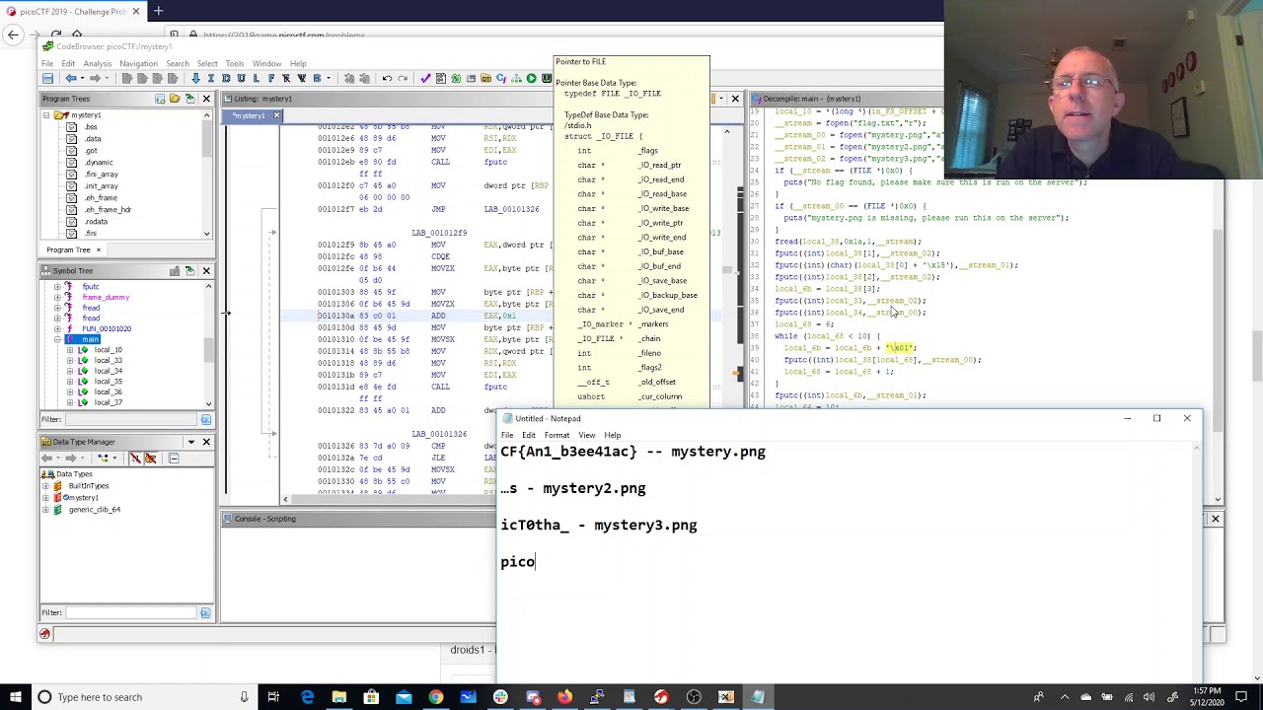
Task: Expand the BuiltInTypes node
Action: click(46, 486)
